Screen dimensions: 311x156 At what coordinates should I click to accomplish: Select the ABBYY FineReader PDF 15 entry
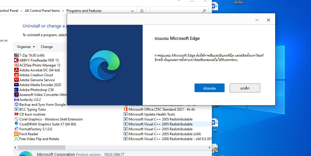click(39, 60)
